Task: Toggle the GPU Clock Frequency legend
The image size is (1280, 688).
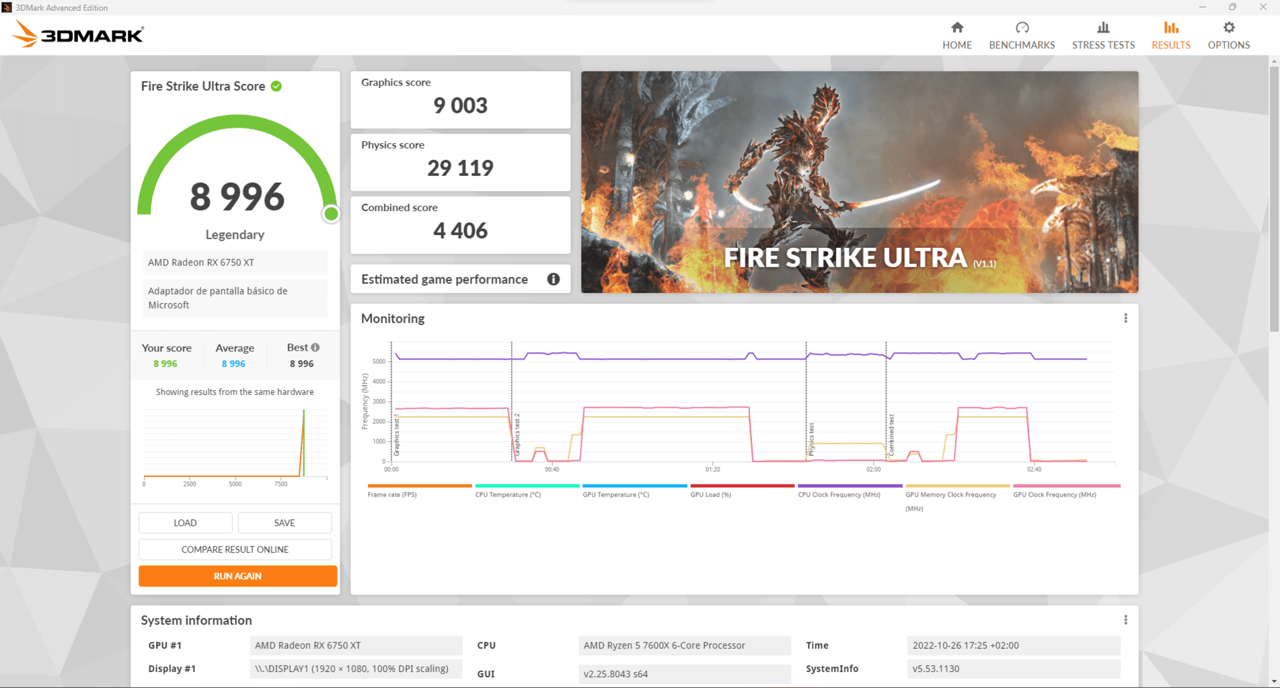Action: [1066, 491]
